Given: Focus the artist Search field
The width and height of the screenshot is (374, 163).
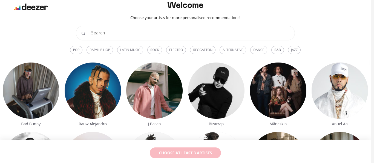Looking at the screenshot, I should click(185, 33).
